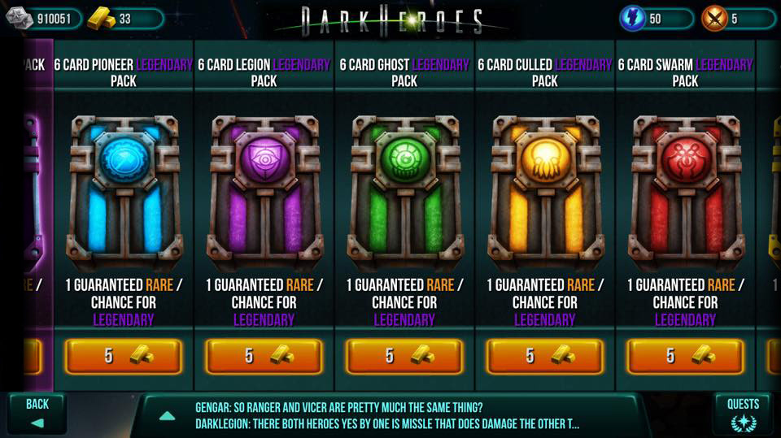Select the purple Legion eye pack
This screenshot has width=781, height=438.
[x=264, y=192]
